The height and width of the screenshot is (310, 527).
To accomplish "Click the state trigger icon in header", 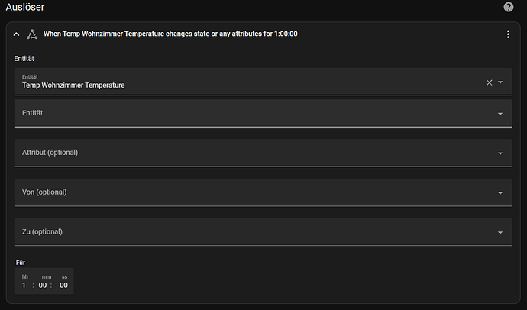I will [x=32, y=34].
